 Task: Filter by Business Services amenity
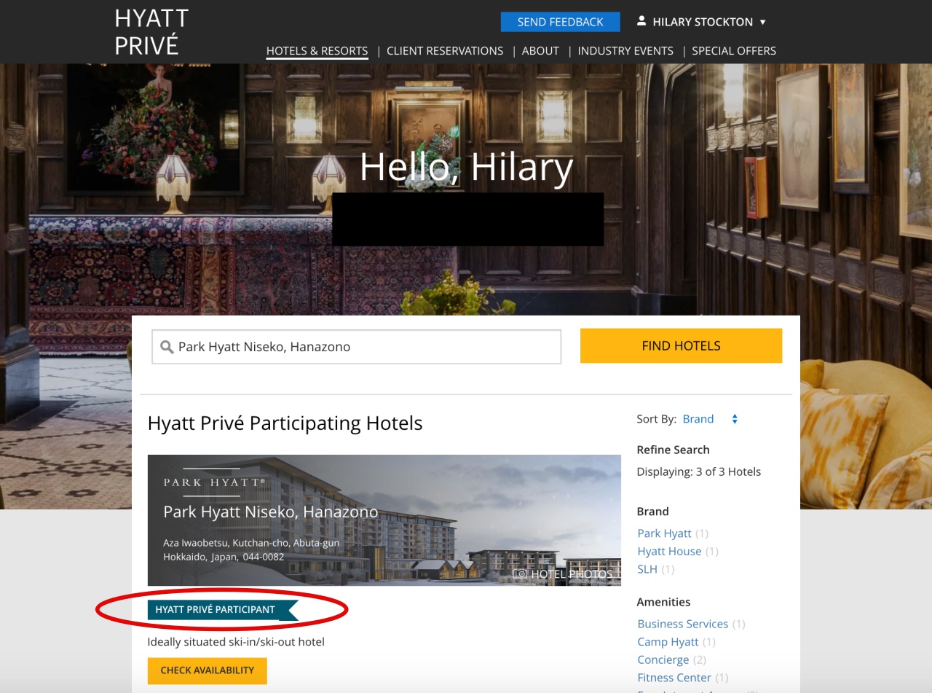682,624
